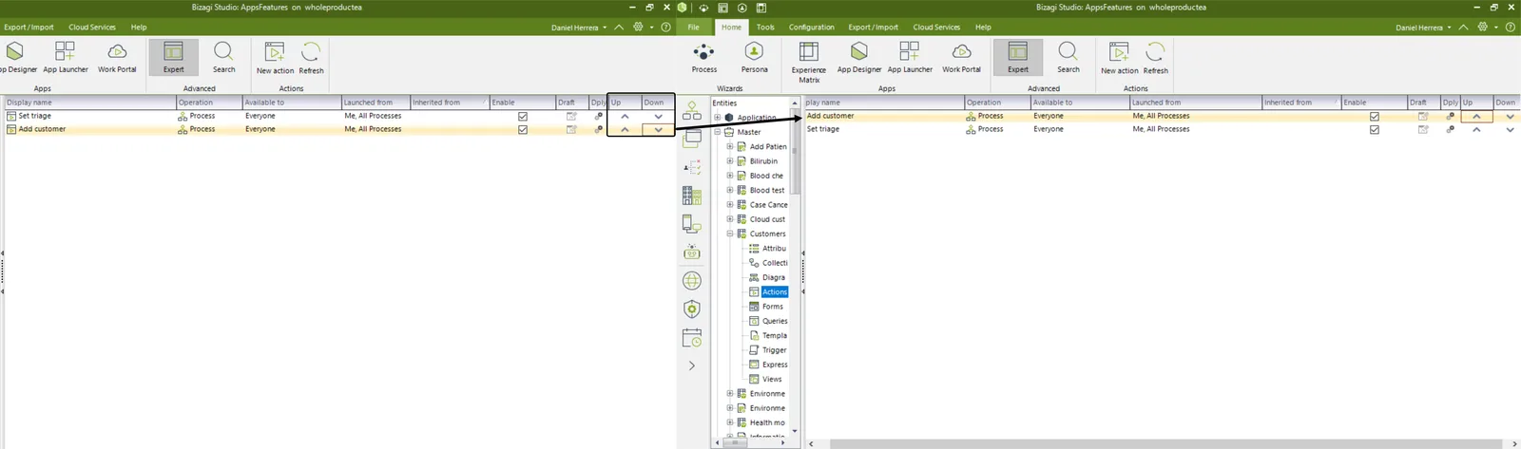Open the organization module in sidebar

tap(692, 196)
